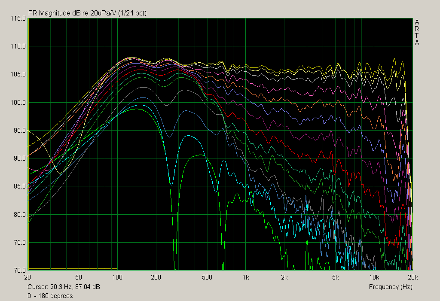
Task: Click the 100.0 dB y-axis label
Action: (18, 102)
